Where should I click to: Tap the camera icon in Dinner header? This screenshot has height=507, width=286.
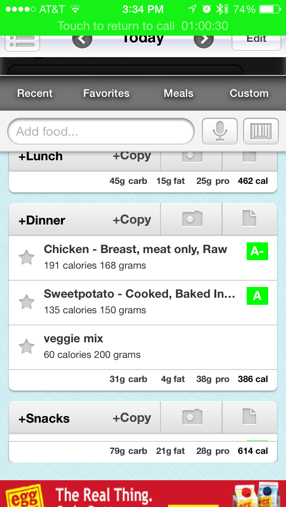pos(192,219)
